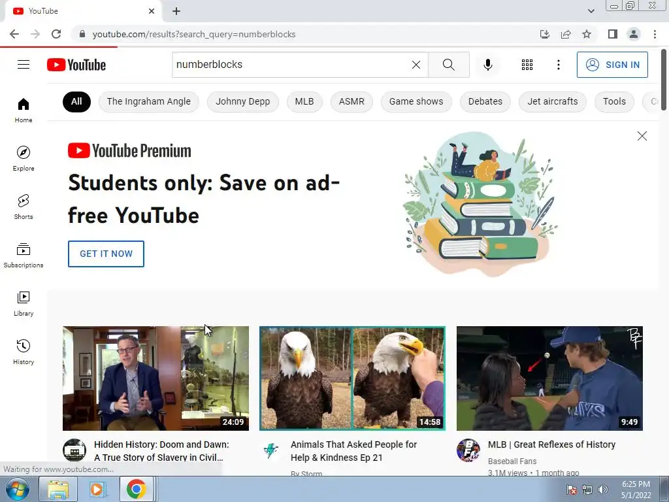Reload the page in Chrome

[56, 34]
